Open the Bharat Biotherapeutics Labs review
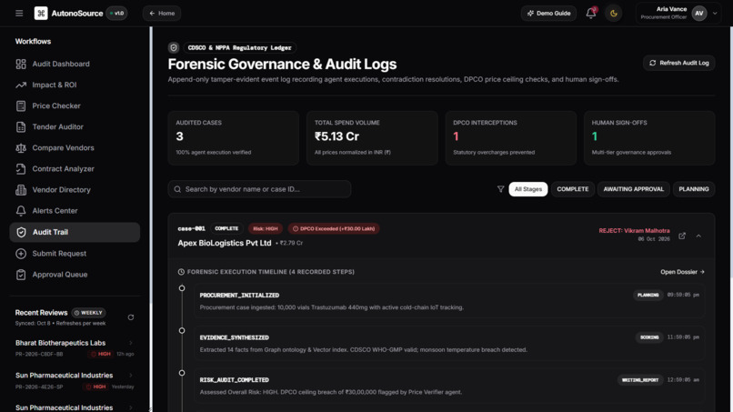The image size is (733, 412). click(75, 348)
